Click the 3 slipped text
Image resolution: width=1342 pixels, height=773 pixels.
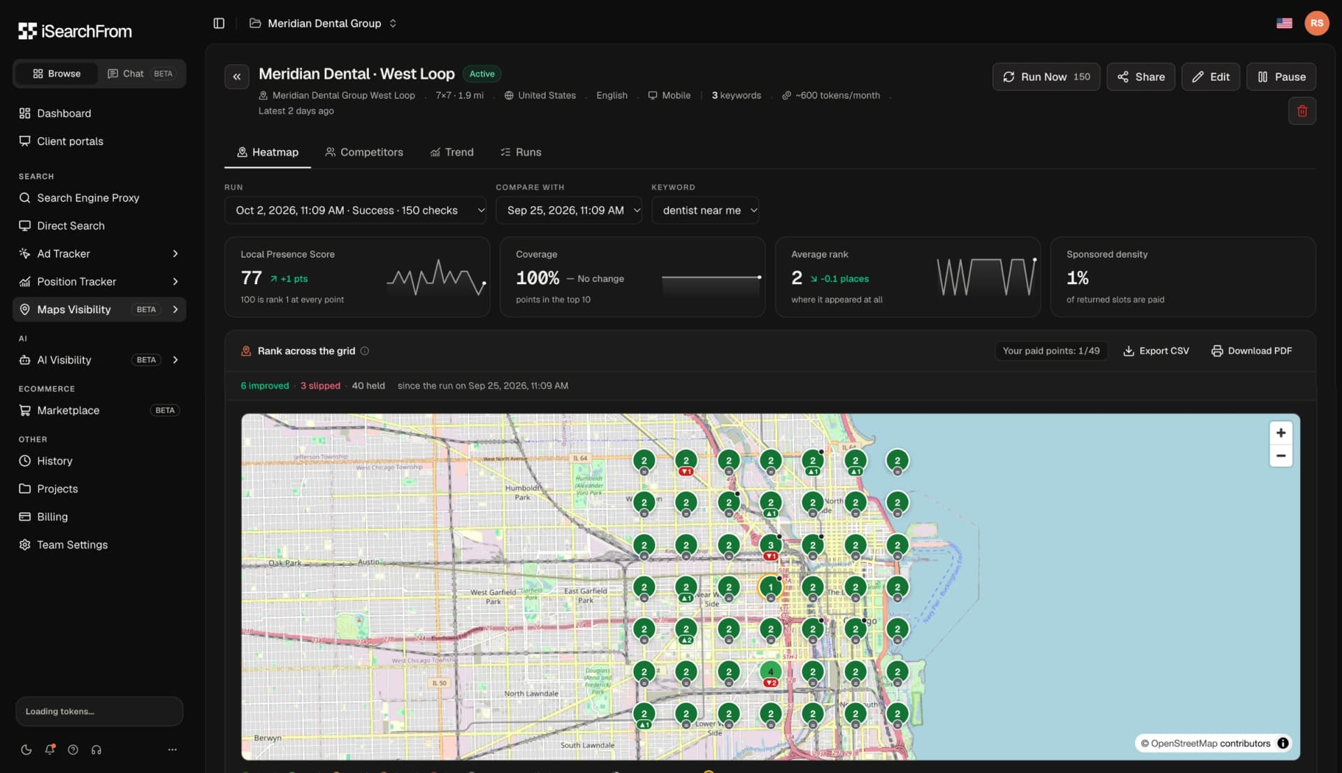point(320,385)
